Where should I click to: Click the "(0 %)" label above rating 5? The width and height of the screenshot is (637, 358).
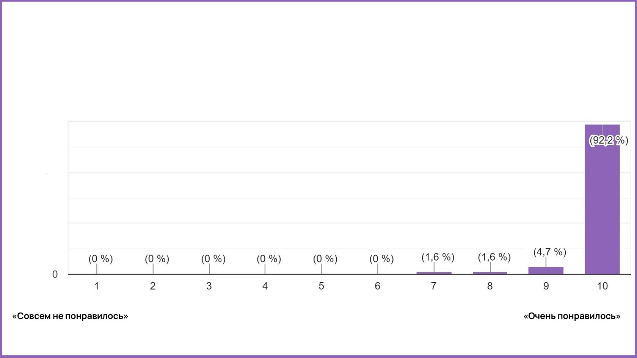tap(325, 259)
